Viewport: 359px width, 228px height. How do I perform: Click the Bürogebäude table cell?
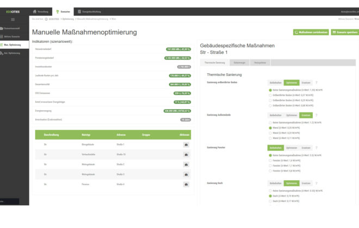[88, 144]
